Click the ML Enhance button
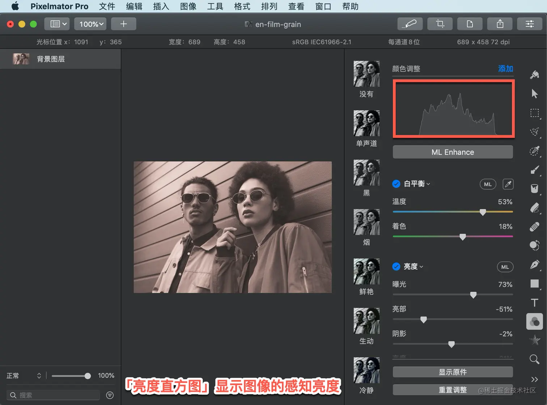The height and width of the screenshot is (405, 547). coord(453,152)
